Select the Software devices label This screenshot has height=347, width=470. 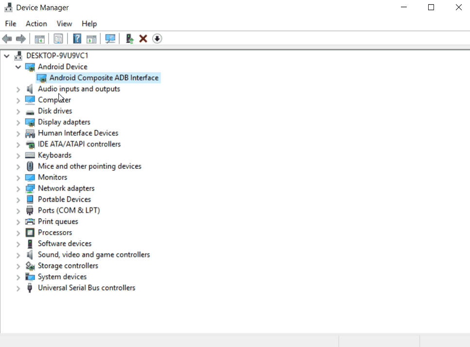coord(65,243)
